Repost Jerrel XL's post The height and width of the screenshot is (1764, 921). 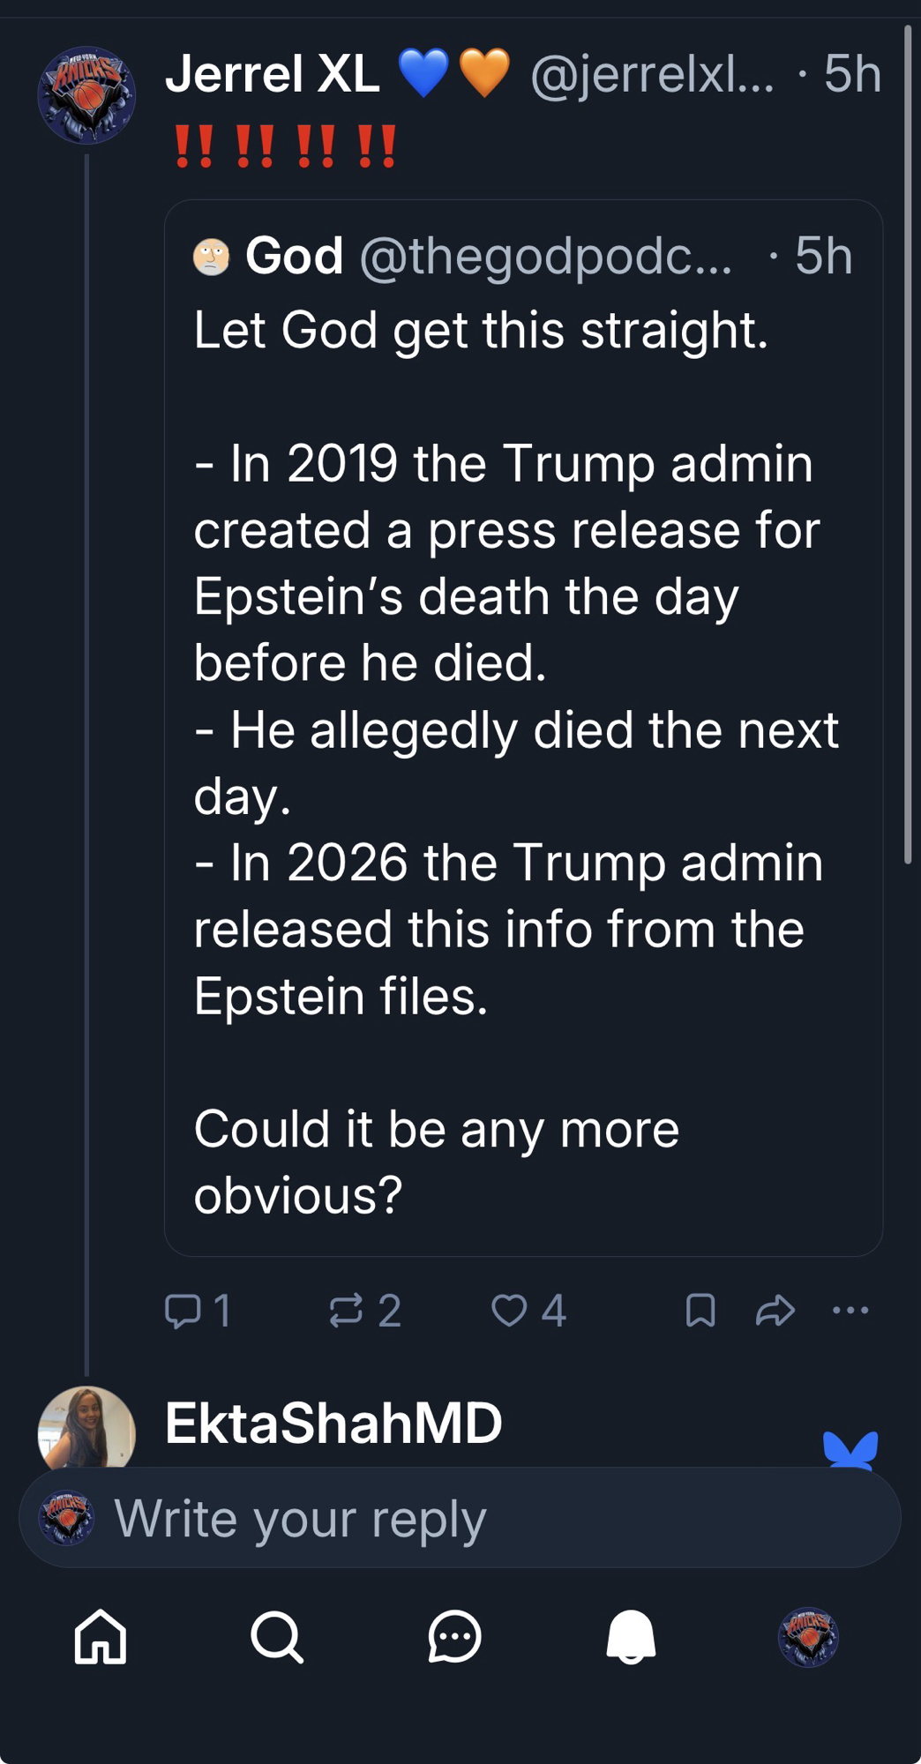coord(346,1311)
